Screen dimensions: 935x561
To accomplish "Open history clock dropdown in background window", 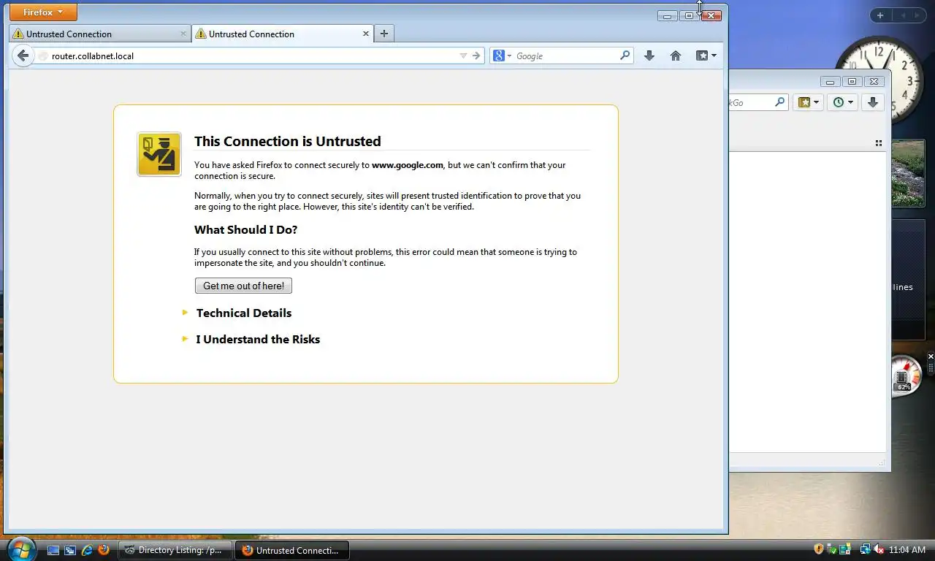I will [x=843, y=102].
